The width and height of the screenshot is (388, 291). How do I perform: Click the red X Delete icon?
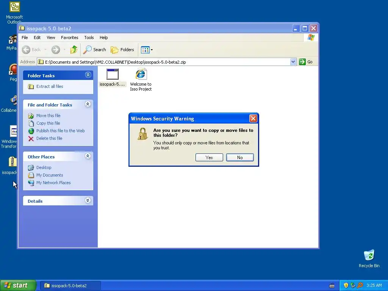tap(31, 139)
